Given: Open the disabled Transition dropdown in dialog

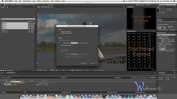Looking at the screenshot, I should (81, 57).
